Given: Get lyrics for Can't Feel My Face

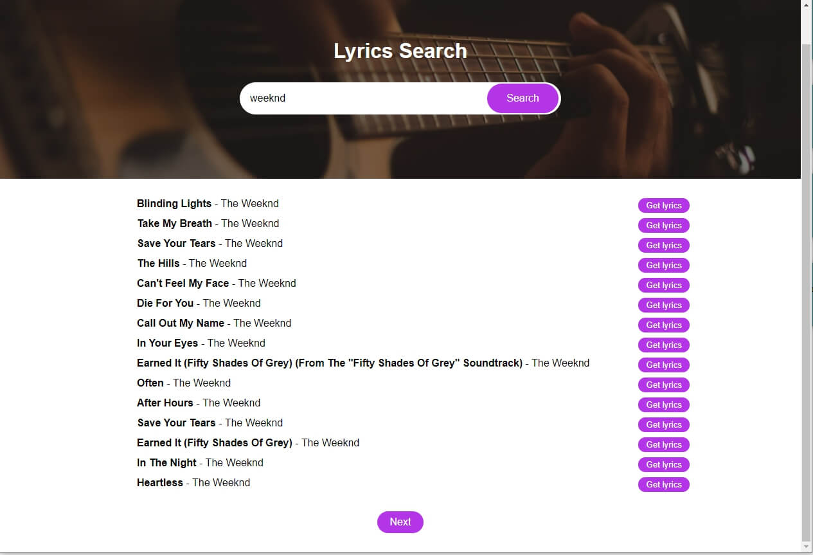Looking at the screenshot, I should tap(663, 285).
